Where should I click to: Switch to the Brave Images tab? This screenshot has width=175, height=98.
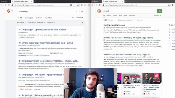click(29, 18)
